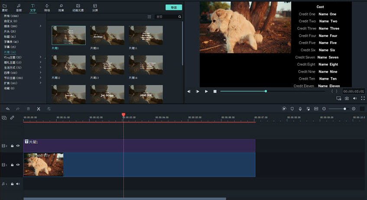Screen dimensions: 367x200
Task: Expand the 媒体 (399) category
Action: [41, 26]
